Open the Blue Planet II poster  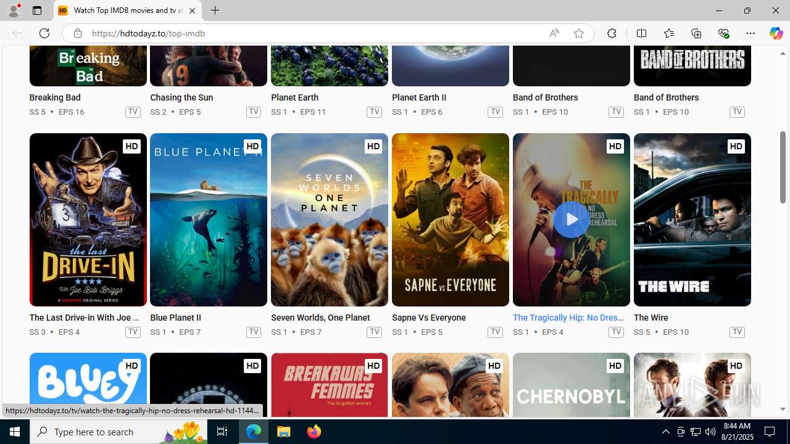[x=209, y=220]
